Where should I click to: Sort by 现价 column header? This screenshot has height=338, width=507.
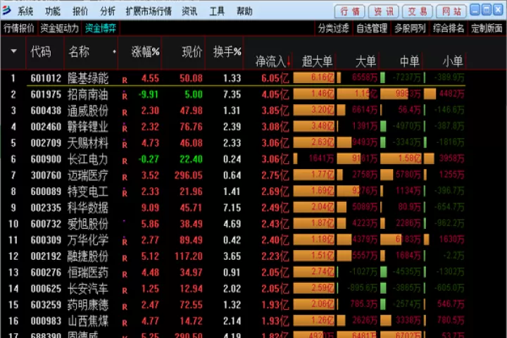[192, 51]
